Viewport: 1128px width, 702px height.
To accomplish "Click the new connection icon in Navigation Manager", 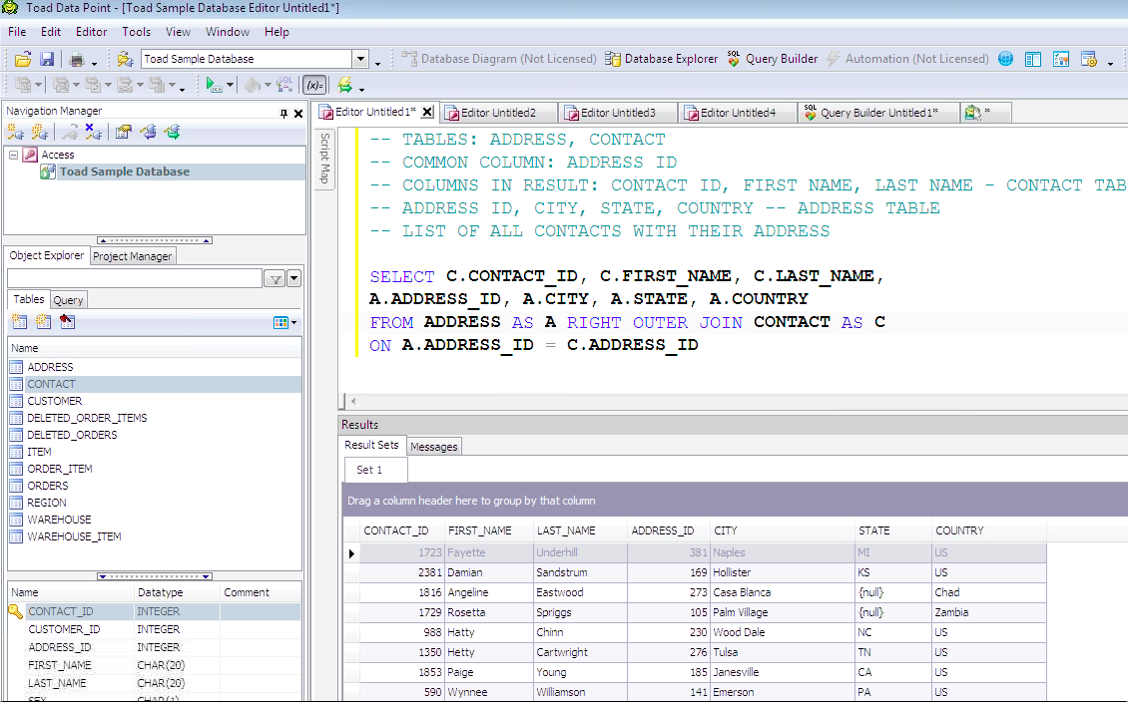I will tap(15, 132).
